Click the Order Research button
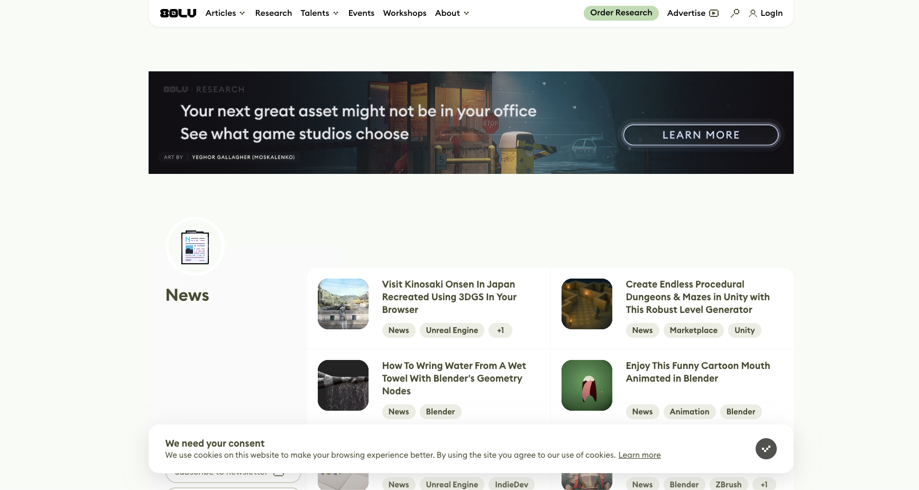Viewport: 919px width, 490px height. tap(621, 13)
